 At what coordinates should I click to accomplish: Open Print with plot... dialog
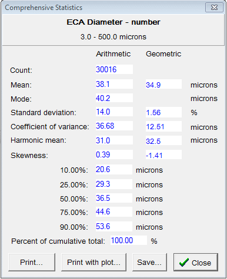point(94,262)
